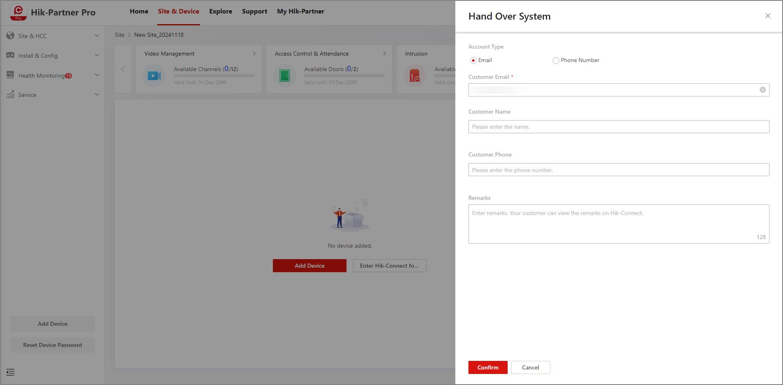
Task: Open Access Control & Attendance arrow
Action: [x=384, y=54]
